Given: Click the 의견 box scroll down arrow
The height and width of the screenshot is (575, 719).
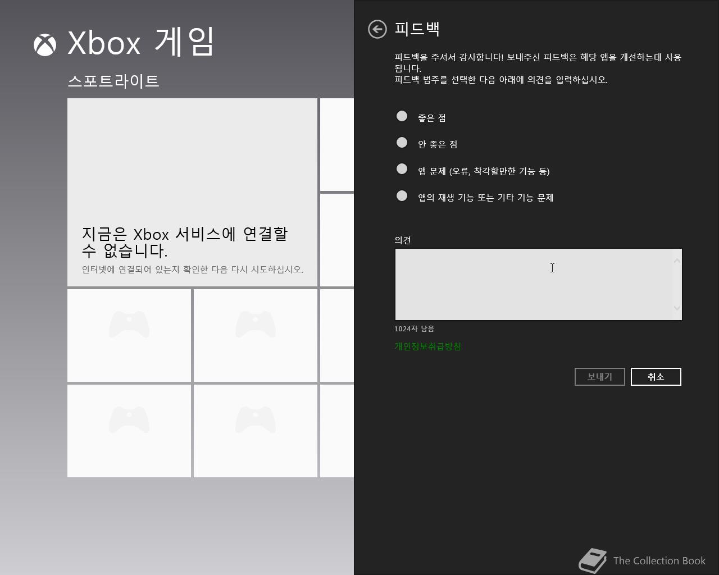Looking at the screenshot, I should coord(677,308).
